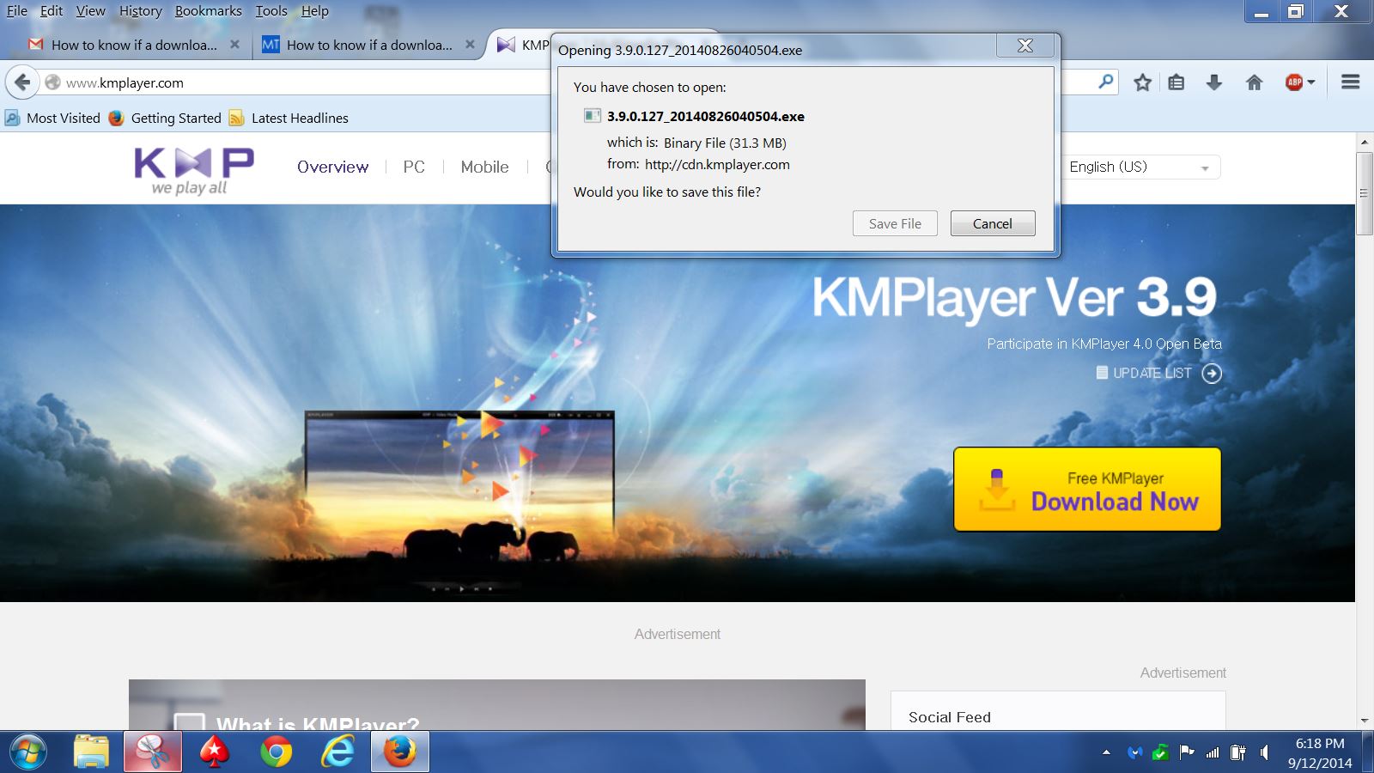Click Save File in the download dialog

pyautogui.click(x=895, y=223)
